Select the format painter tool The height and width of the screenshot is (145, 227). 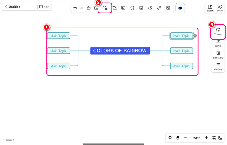[x=89, y=8]
